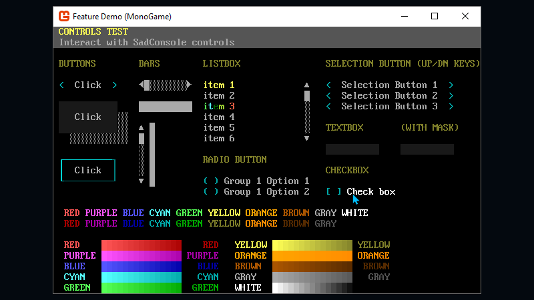The image size is (534, 300).
Task: Select item 5 in the listbox
Action: tap(219, 127)
